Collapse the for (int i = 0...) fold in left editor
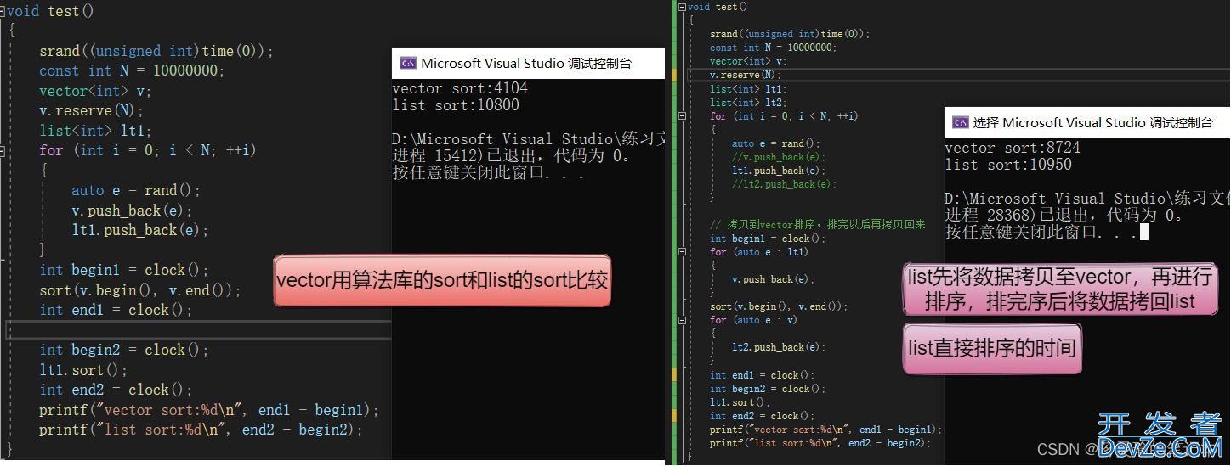1231x466 pixels. tap(3, 150)
